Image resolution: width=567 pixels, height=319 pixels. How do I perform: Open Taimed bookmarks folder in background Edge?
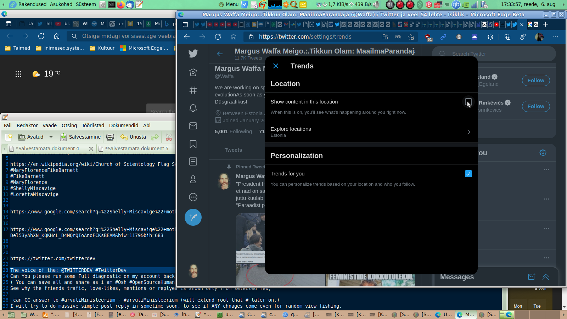(x=18, y=48)
